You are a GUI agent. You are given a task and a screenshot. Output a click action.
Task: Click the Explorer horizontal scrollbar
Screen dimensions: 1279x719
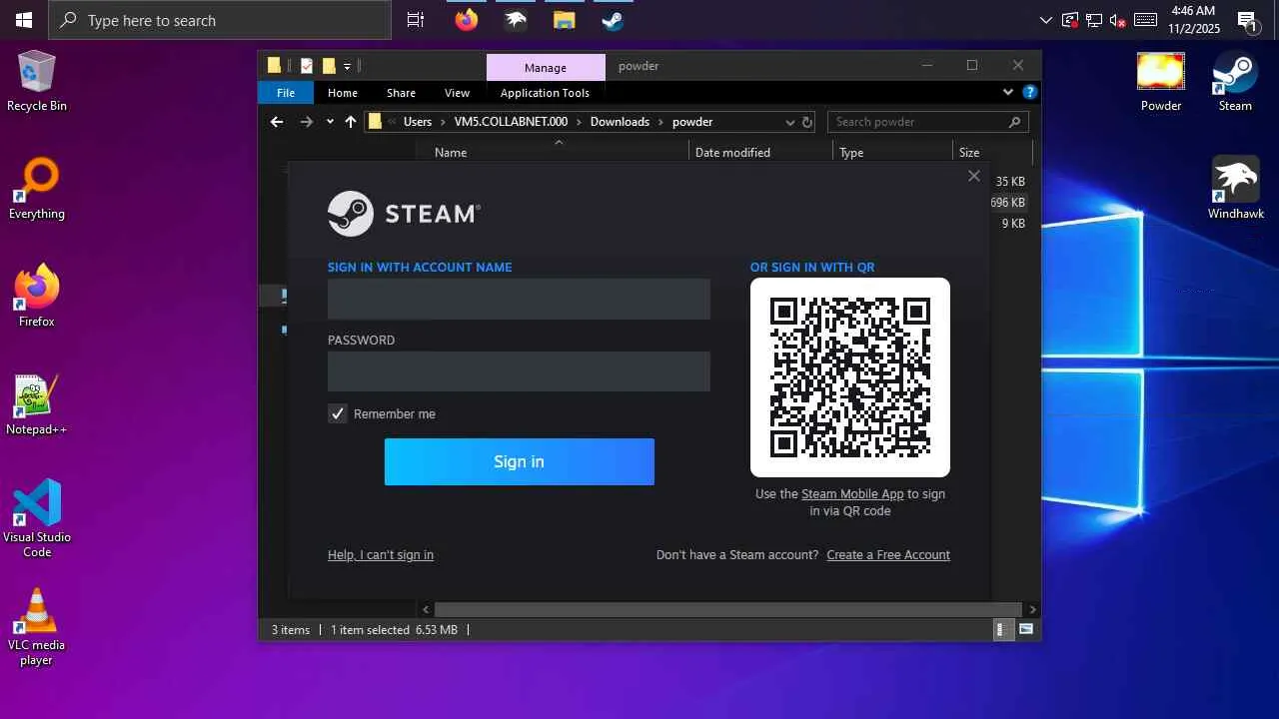[727, 609]
